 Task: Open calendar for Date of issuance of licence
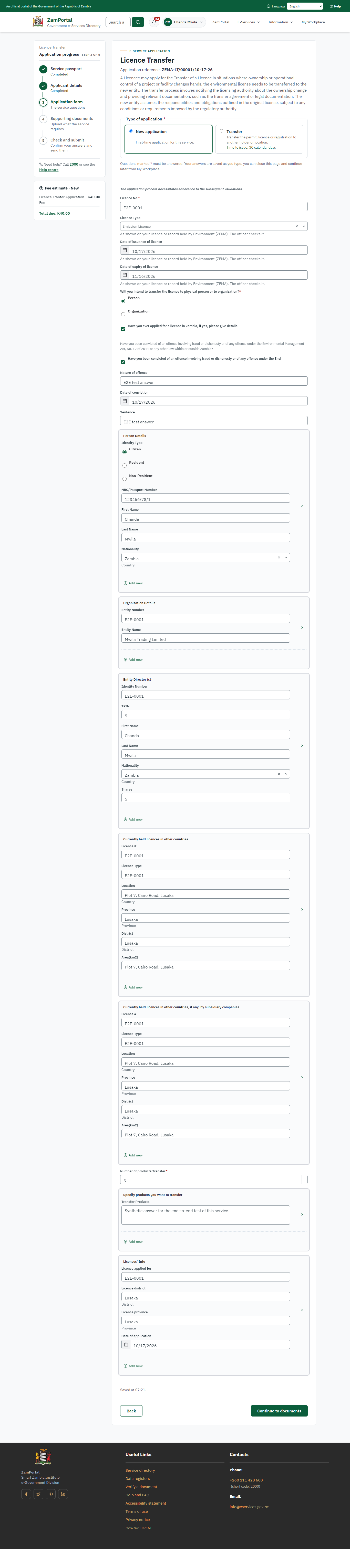pos(125,250)
